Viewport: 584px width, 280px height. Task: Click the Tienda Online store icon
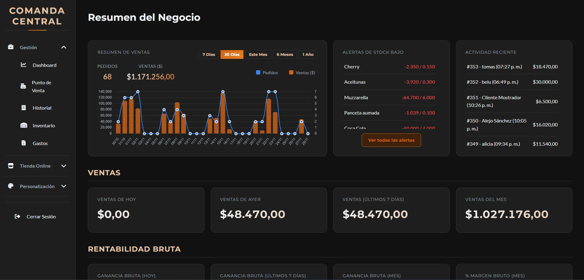click(x=11, y=166)
